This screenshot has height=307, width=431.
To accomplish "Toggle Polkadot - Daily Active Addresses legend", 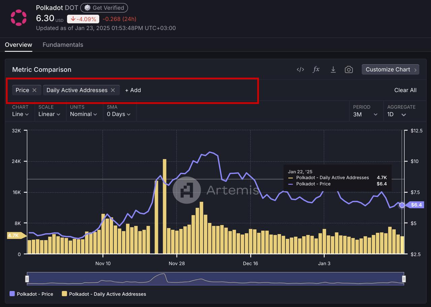I will click(104, 294).
